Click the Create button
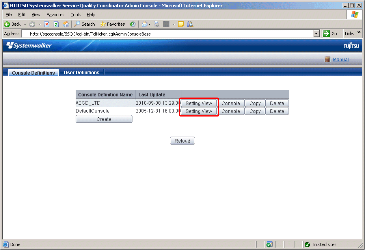365x250 pixels. [x=104, y=119]
